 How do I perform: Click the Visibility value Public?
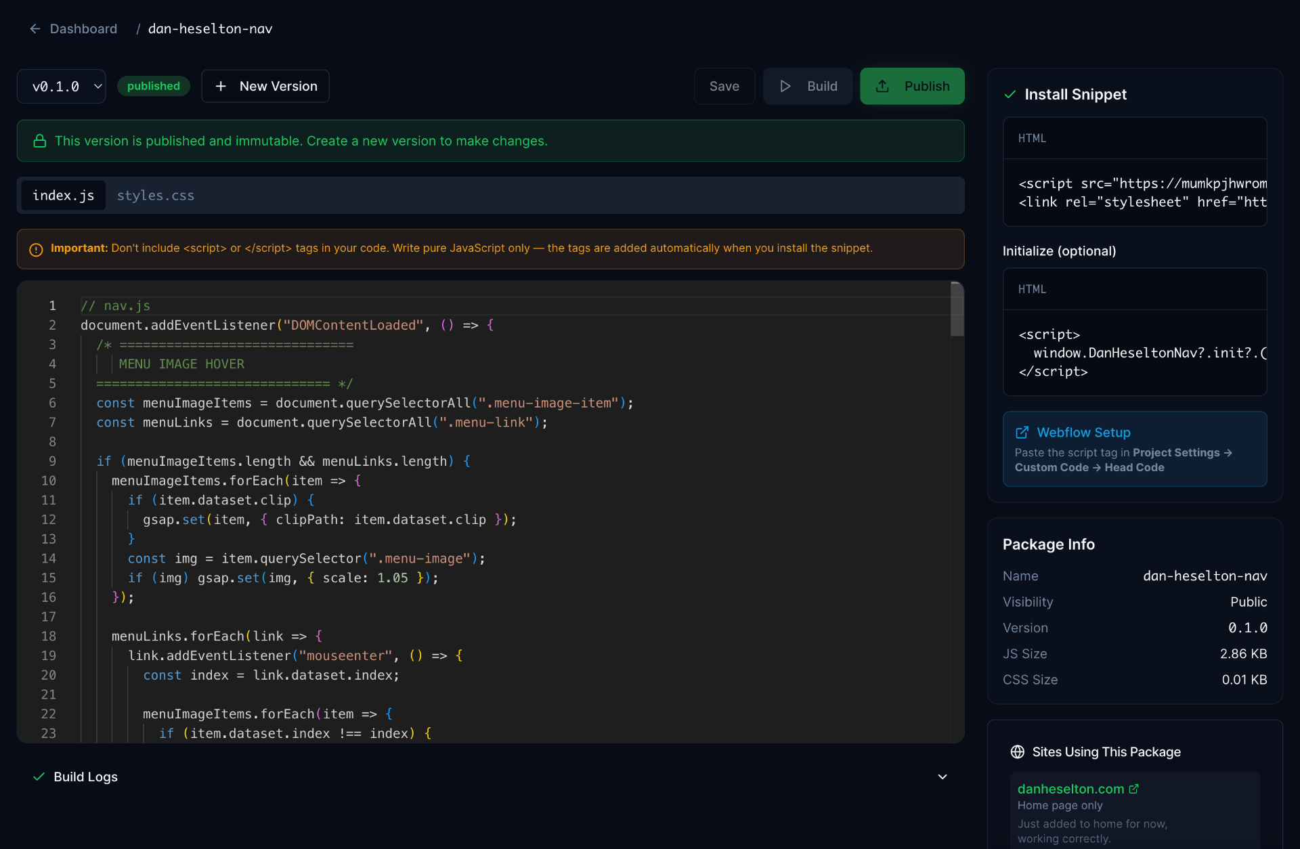[1249, 603]
